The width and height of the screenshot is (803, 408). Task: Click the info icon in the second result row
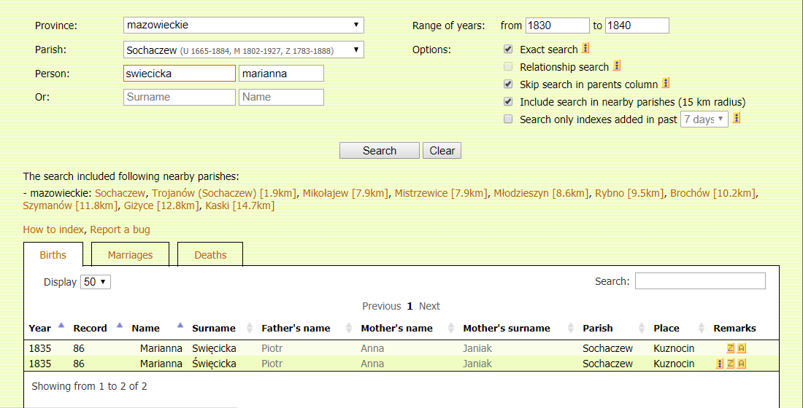click(720, 364)
